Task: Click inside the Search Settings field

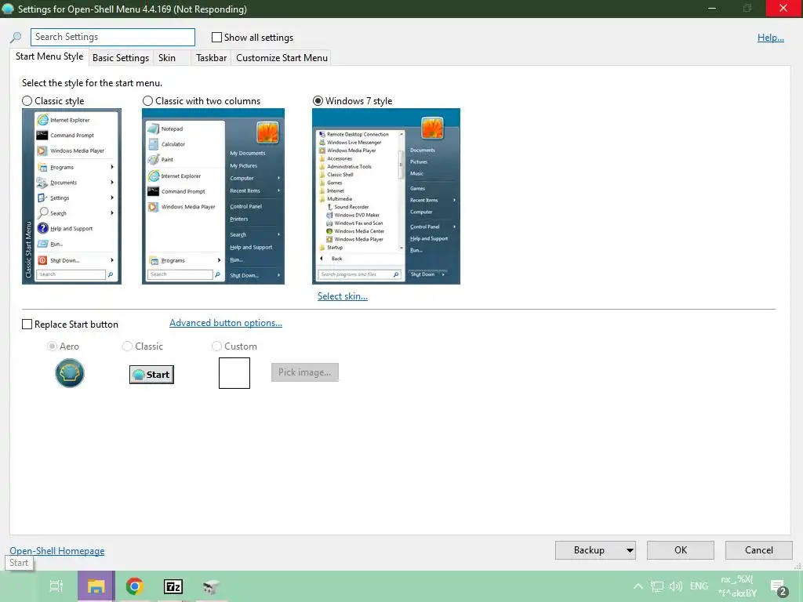Action: 113,37
